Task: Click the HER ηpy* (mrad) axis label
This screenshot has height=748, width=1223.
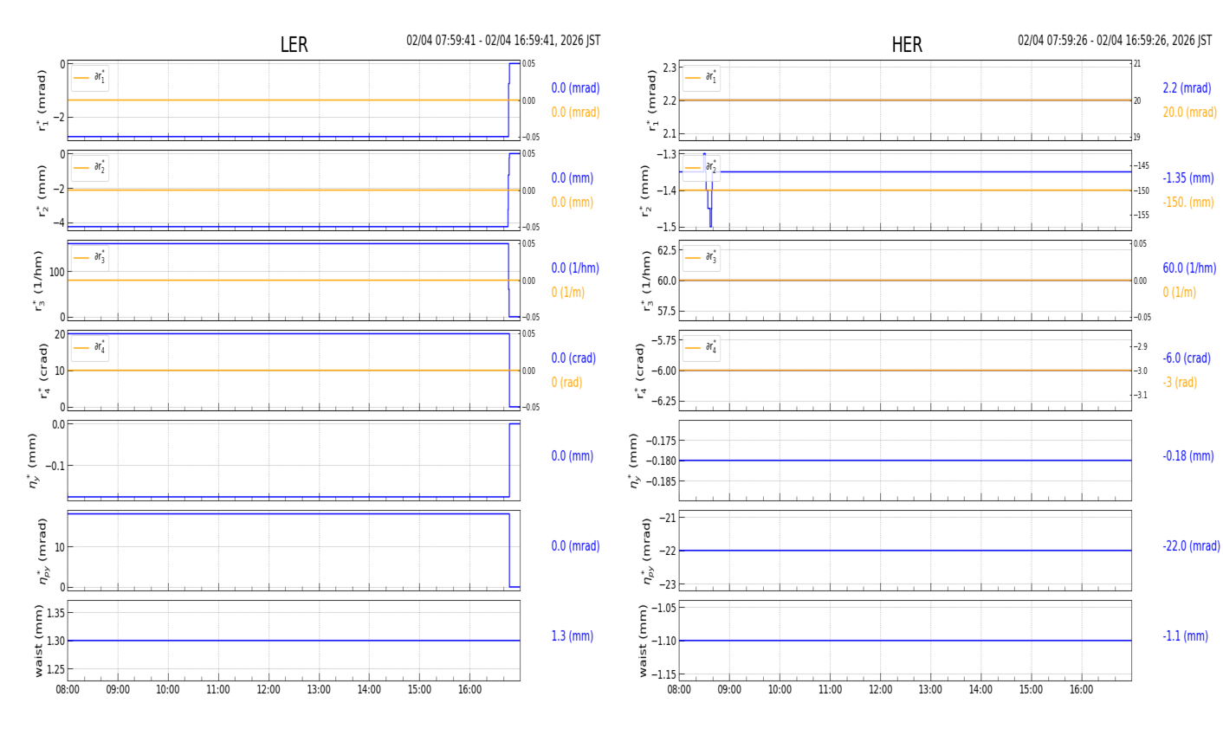Action: (647, 551)
